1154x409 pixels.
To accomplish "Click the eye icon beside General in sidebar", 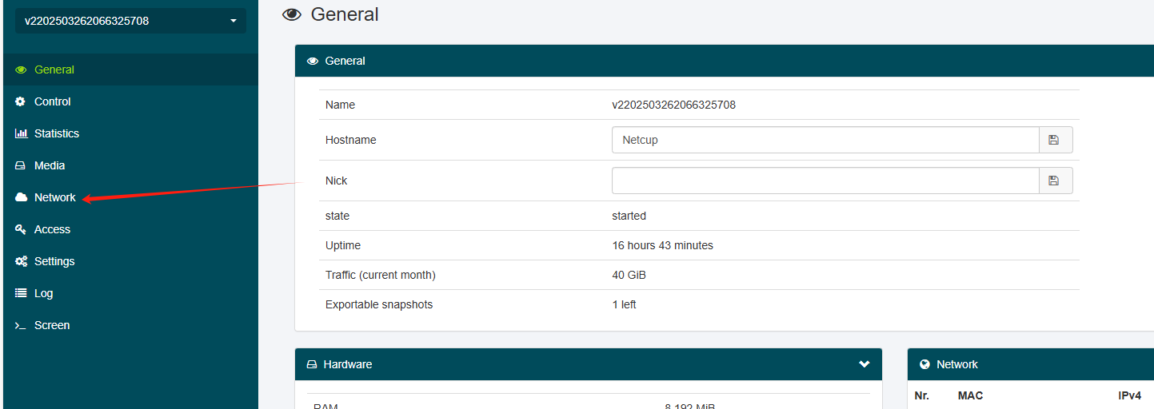I will pos(21,69).
